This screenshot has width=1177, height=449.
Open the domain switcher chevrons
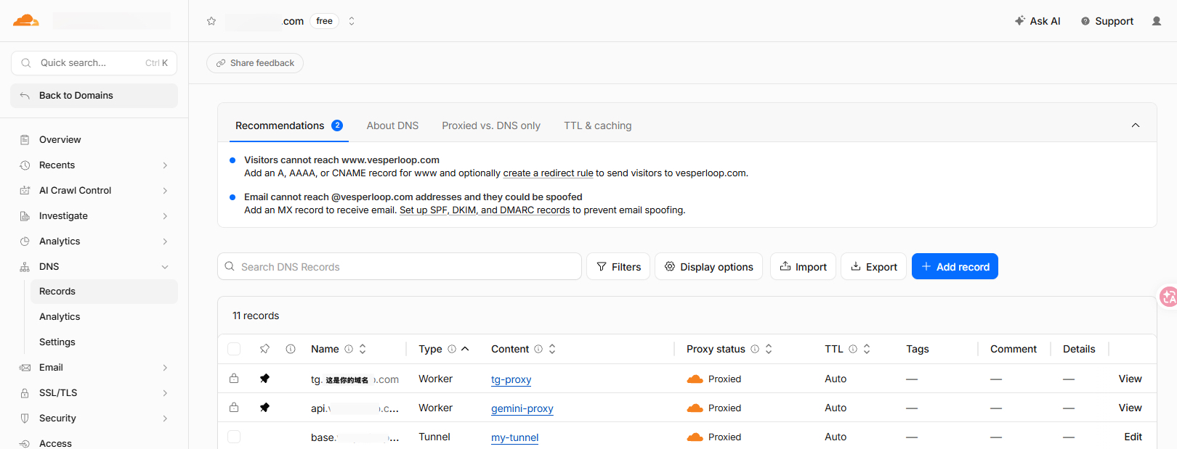352,21
